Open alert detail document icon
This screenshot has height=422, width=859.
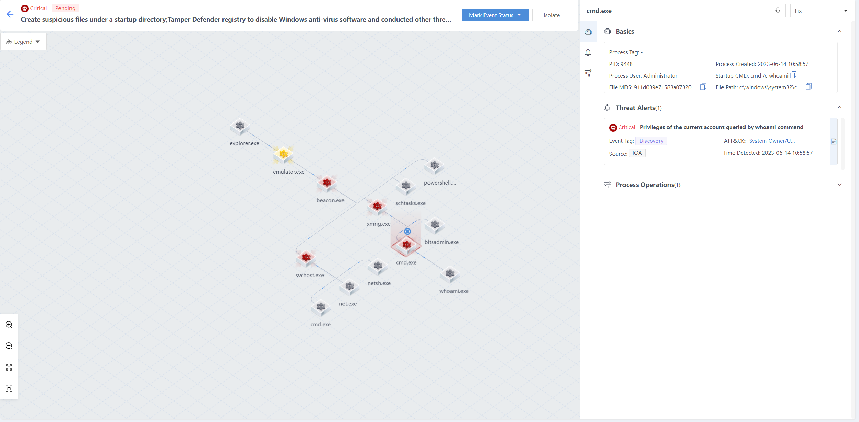[834, 141]
